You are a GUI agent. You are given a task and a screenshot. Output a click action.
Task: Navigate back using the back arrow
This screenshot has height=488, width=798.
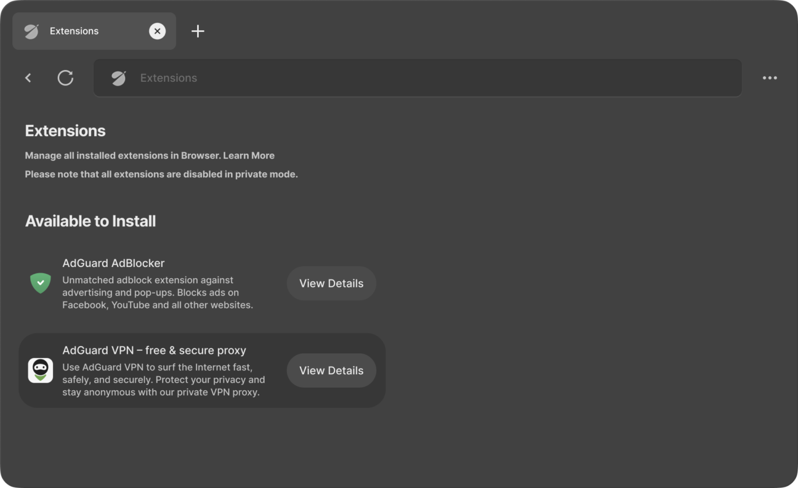[28, 78]
